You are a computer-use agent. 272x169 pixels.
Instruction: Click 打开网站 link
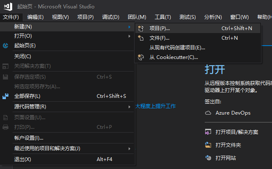[225, 158]
